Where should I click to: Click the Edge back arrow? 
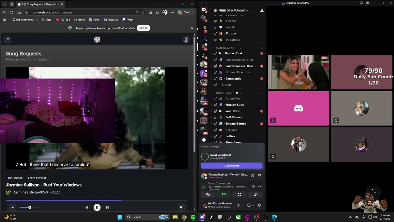(4, 12)
